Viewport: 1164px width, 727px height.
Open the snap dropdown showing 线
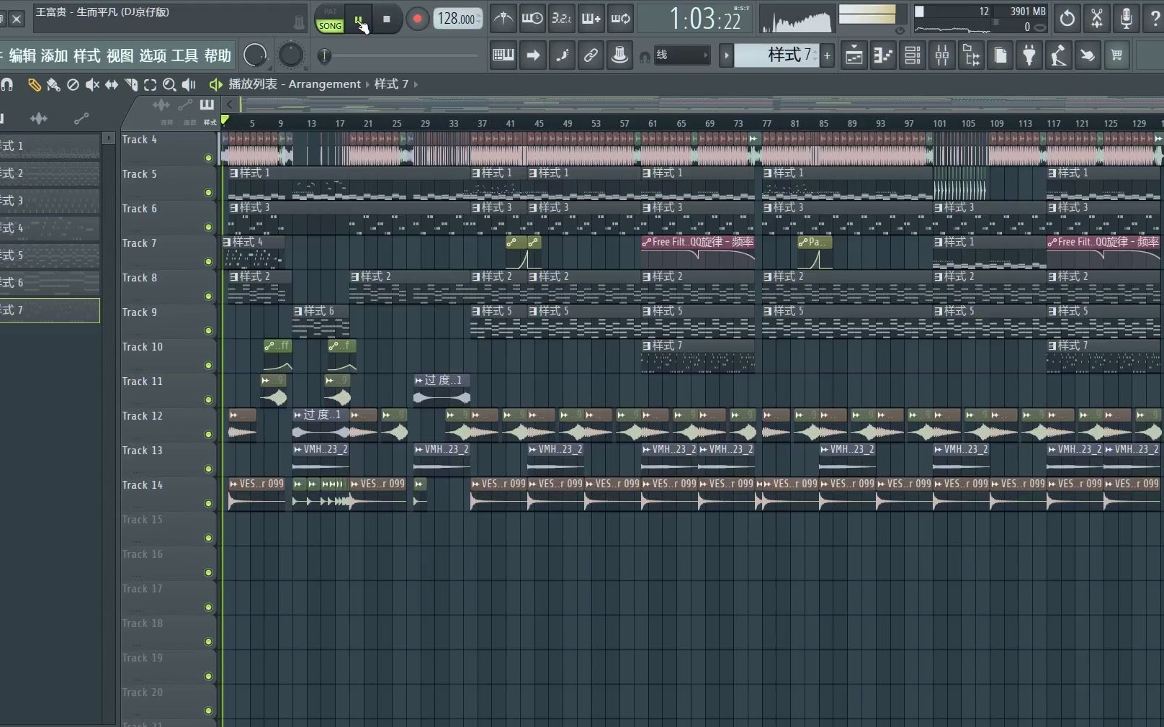[x=682, y=55]
